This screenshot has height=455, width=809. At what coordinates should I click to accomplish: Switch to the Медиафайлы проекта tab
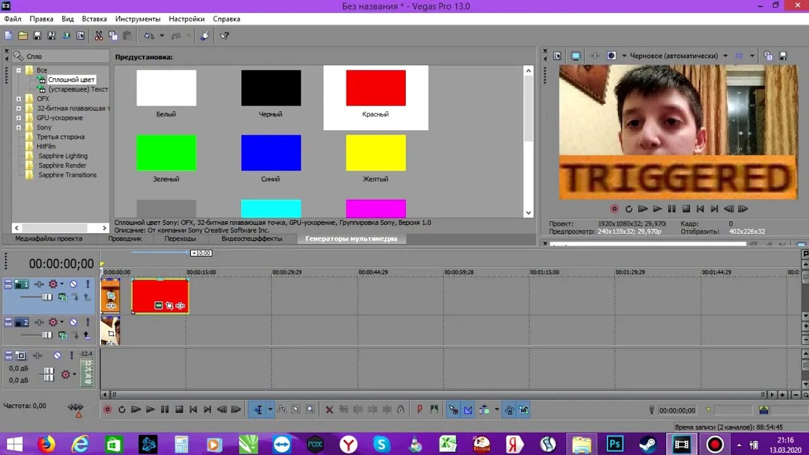tap(49, 239)
